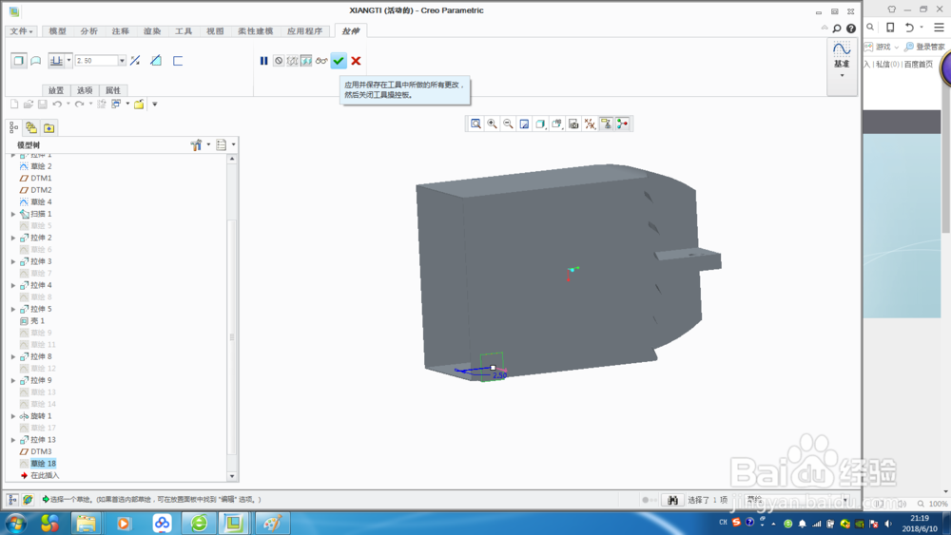Open the depth option dropdown arrow
This screenshot has height=535, width=951.
(68, 61)
